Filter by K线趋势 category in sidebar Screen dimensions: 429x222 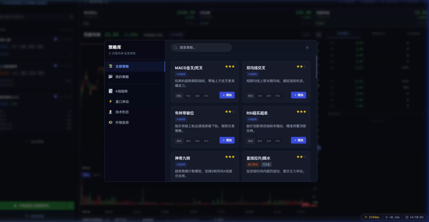click(x=134, y=91)
